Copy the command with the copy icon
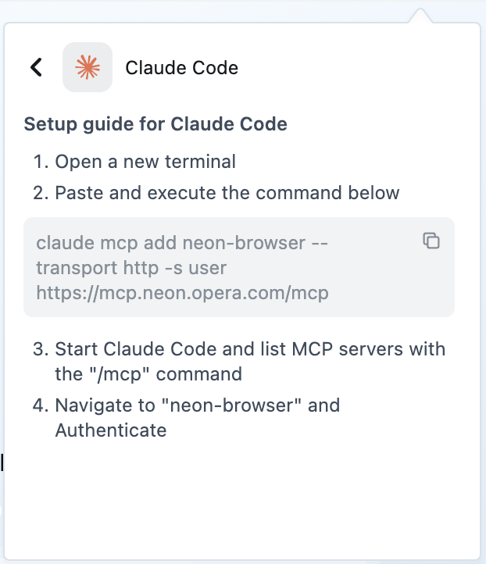486x564 pixels. click(431, 241)
